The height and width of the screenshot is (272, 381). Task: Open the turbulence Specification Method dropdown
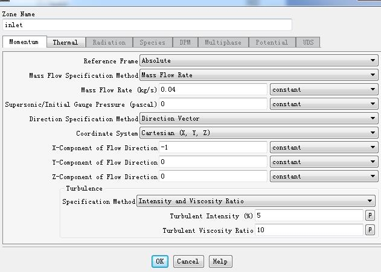click(256, 201)
